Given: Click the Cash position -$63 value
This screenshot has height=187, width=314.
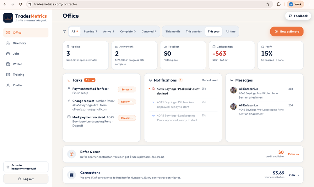Looking at the screenshot, I should [219, 54].
